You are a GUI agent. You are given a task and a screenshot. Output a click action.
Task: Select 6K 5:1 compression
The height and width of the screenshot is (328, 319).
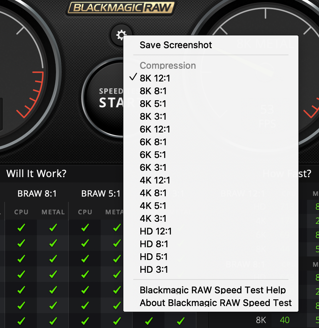tap(211, 155)
